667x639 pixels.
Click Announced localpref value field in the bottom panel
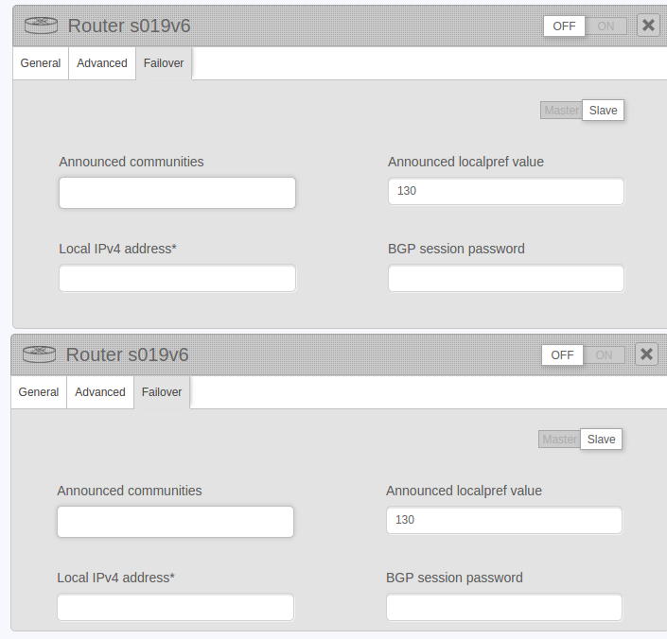pyautogui.click(x=504, y=520)
